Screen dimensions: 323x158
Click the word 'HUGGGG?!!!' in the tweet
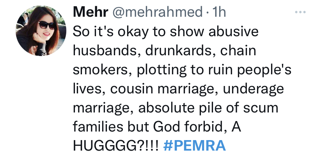(x=116, y=146)
